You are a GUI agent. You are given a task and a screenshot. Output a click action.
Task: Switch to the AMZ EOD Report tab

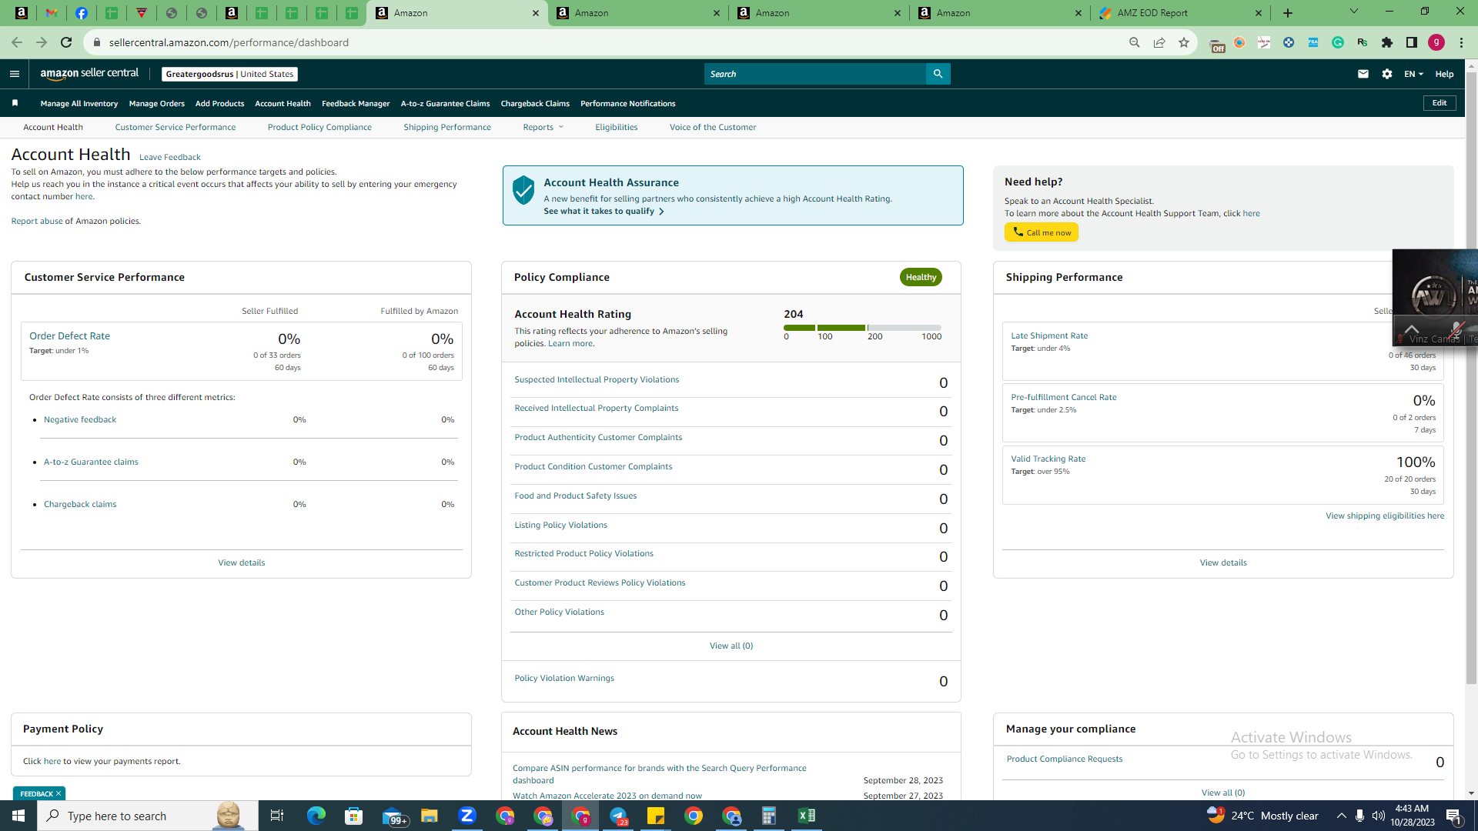click(x=1181, y=13)
